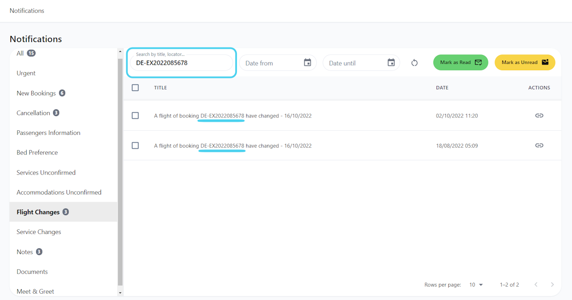This screenshot has width=572, height=300.
Task: Check the 18/08/2022 05:09 notification row
Action: click(135, 146)
